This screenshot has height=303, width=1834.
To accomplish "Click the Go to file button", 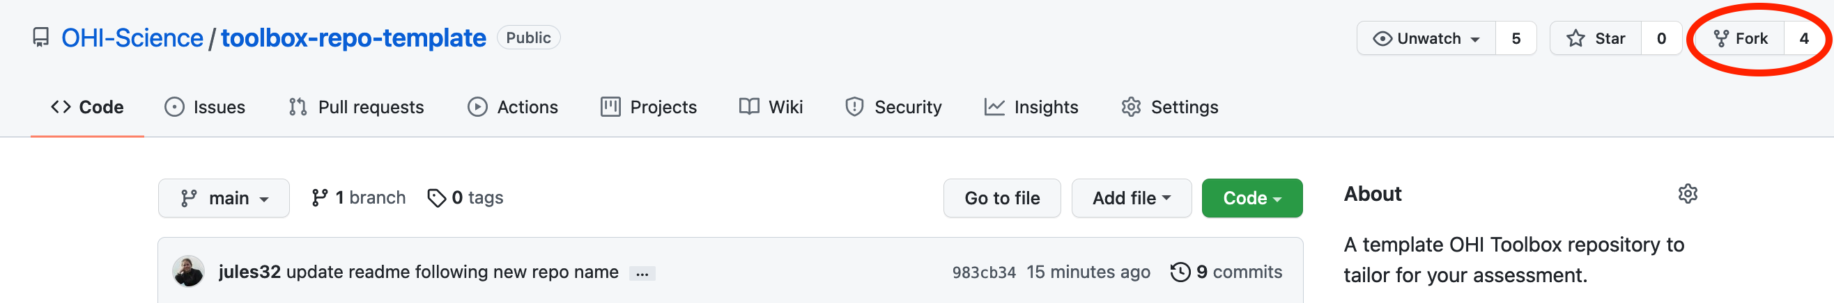I will 1002,198.
